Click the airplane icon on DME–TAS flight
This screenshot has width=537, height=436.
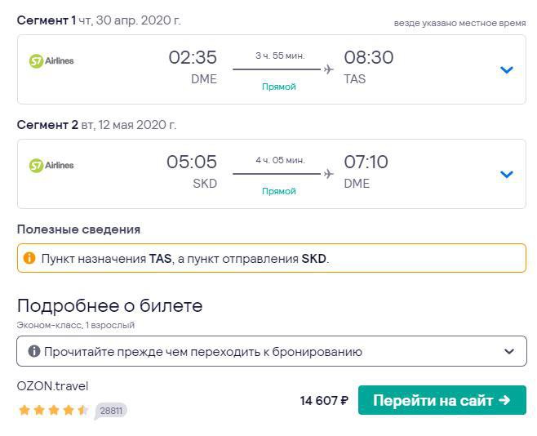(x=328, y=69)
